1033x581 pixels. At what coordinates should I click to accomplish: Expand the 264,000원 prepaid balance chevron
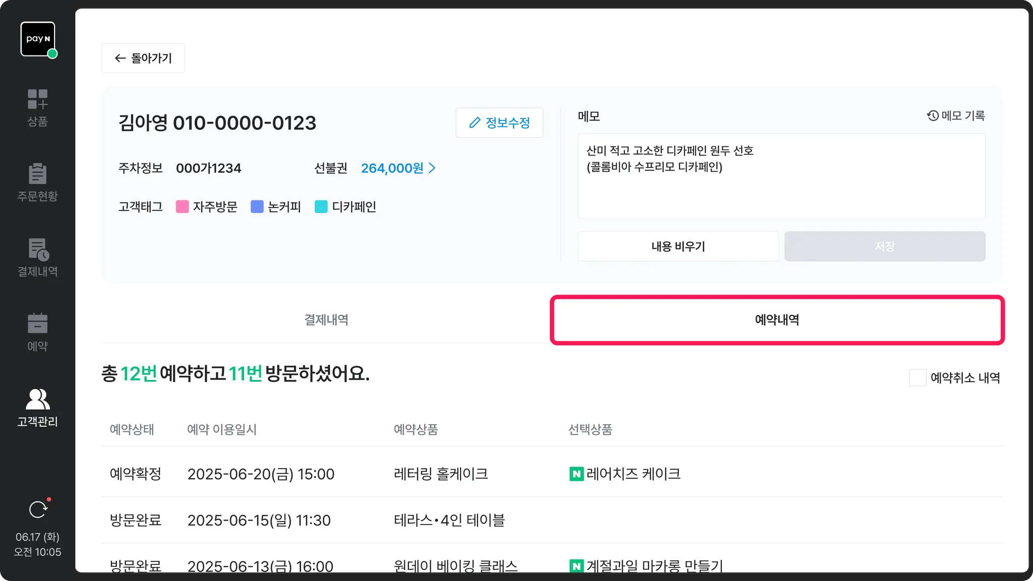click(x=432, y=168)
